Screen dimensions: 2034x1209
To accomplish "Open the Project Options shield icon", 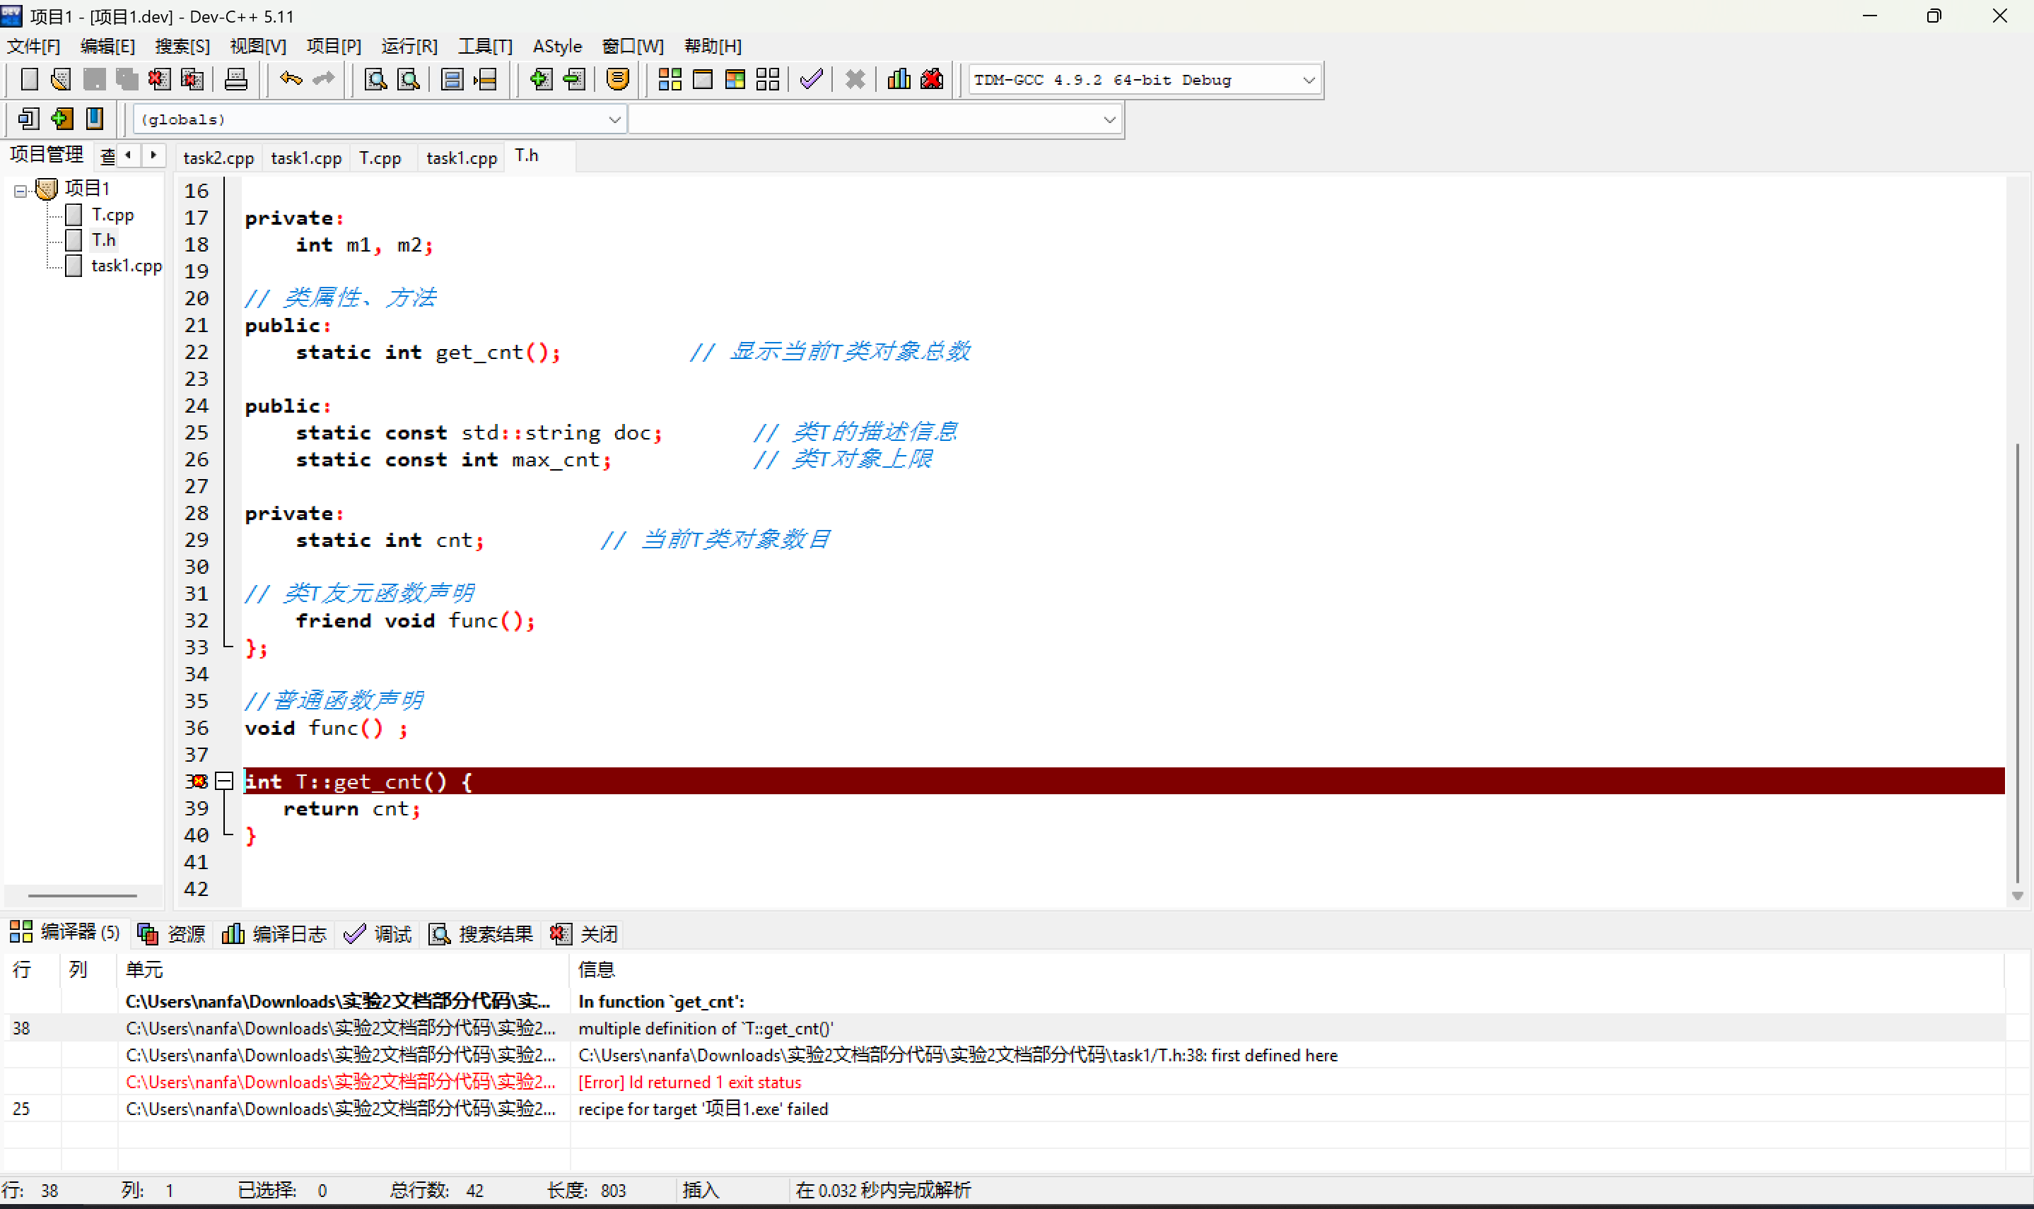I will point(618,79).
